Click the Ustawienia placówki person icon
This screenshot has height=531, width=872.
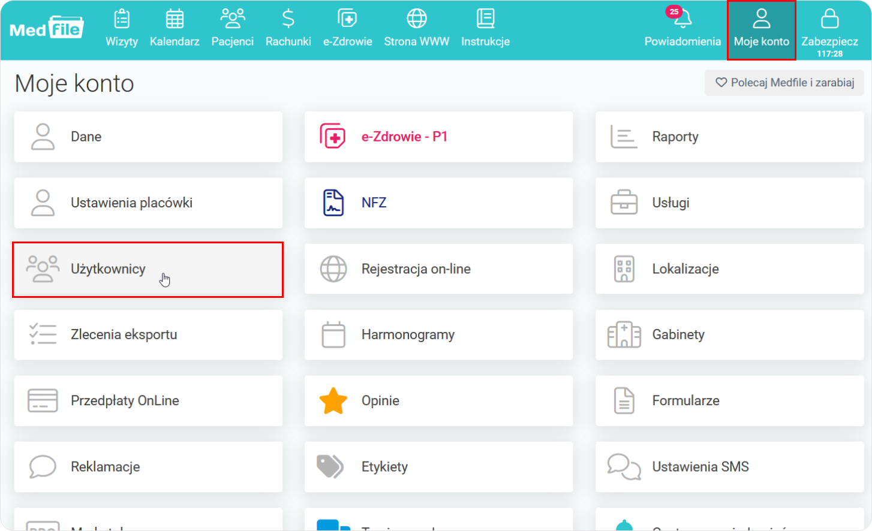point(43,203)
